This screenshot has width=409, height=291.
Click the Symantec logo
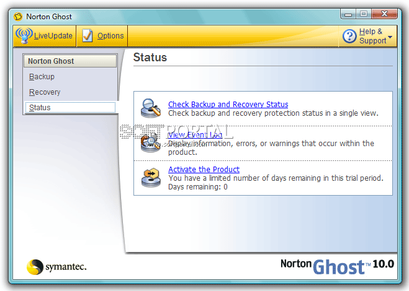click(56, 267)
